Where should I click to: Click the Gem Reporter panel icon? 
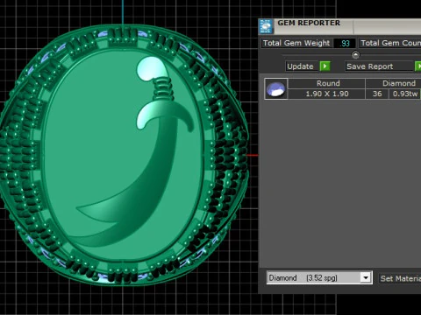[266, 26]
